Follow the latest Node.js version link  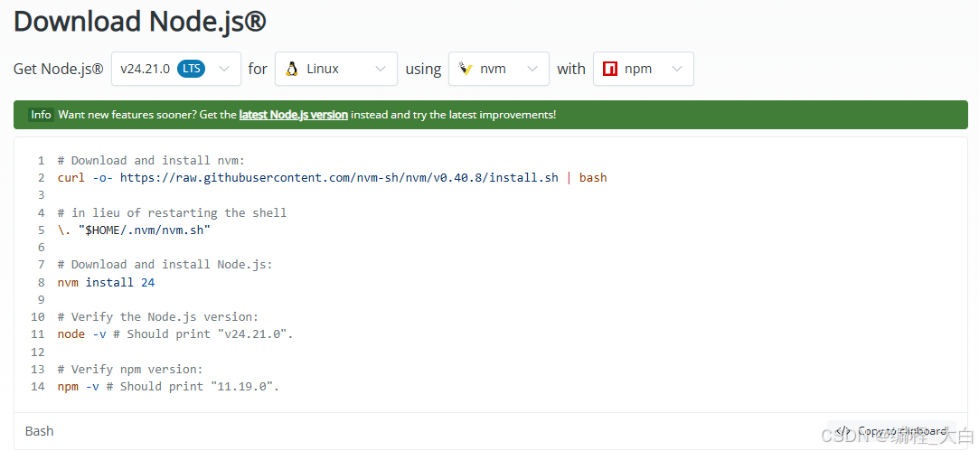pyautogui.click(x=294, y=115)
